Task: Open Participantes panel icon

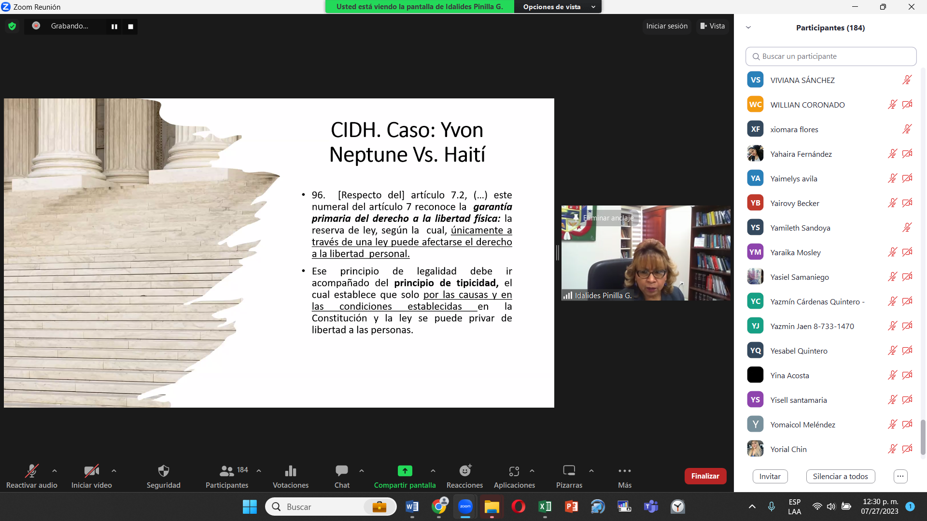Action: click(x=226, y=470)
